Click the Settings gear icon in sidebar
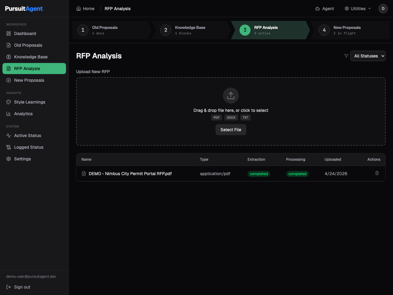 [9, 159]
